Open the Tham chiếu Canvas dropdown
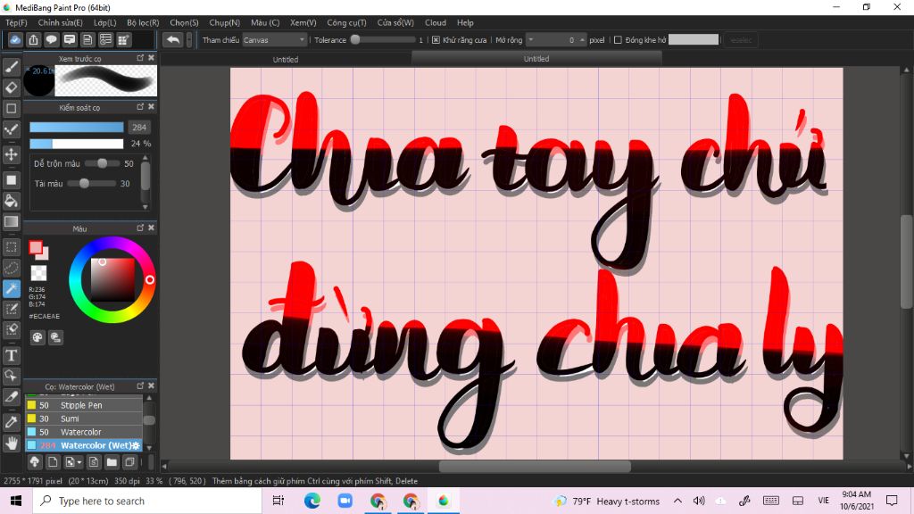 point(275,40)
